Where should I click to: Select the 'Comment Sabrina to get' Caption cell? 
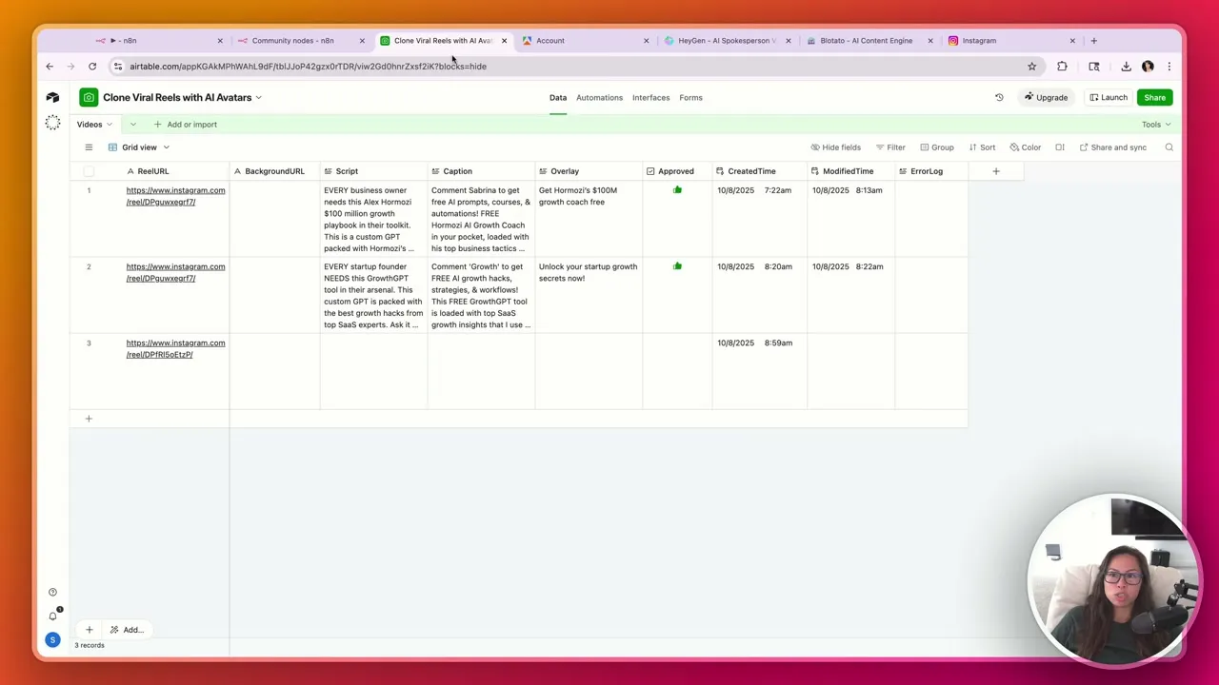481,219
